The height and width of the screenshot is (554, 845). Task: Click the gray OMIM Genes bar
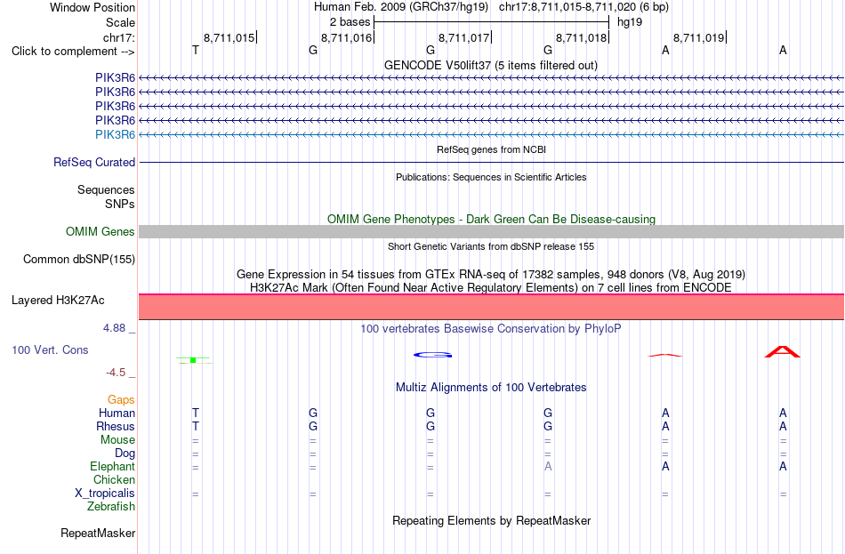coord(491,232)
